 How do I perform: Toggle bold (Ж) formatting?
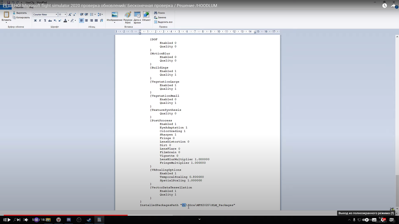[x=35, y=20]
